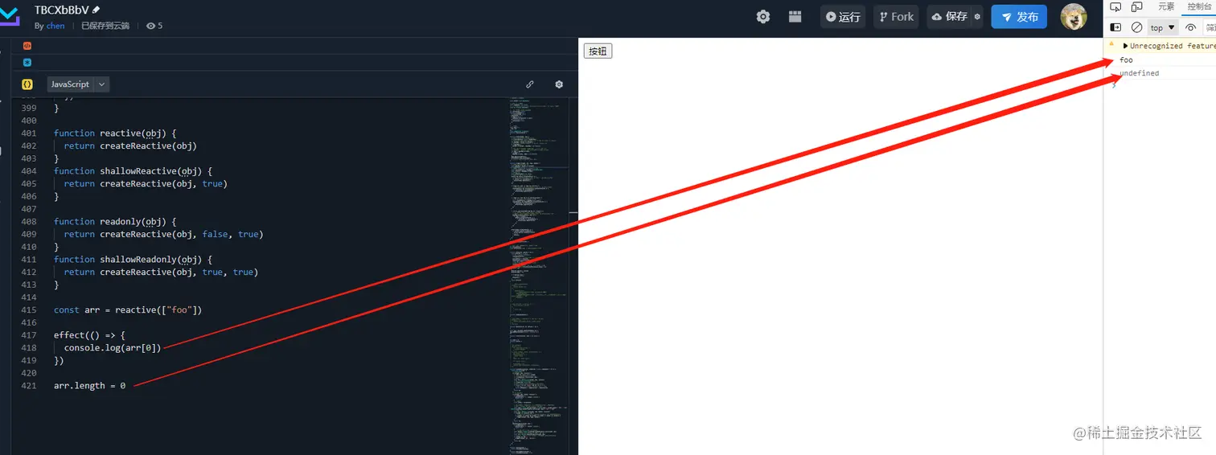Click the pen title TBCXbBbV

point(61,10)
